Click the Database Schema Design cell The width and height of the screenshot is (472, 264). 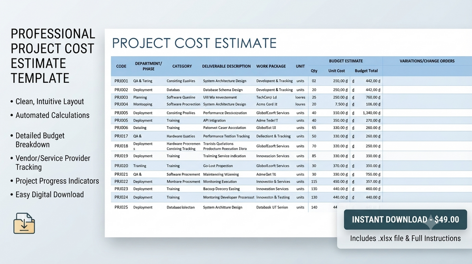tap(223, 90)
